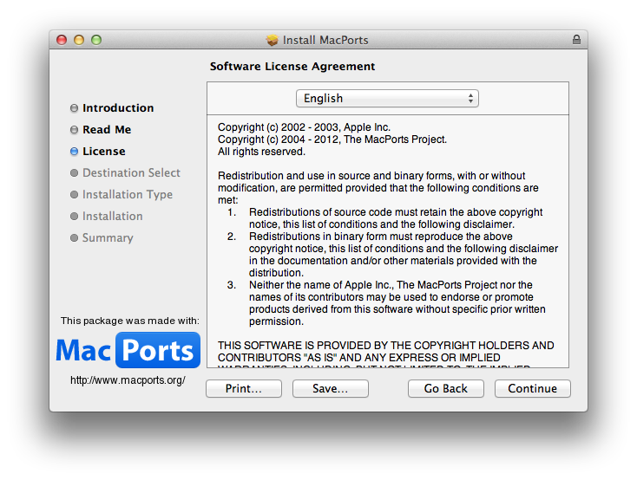Click license condition number 2 text

coord(404,255)
